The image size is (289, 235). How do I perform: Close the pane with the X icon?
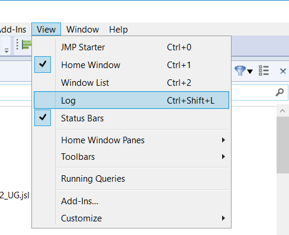[283, 71]
